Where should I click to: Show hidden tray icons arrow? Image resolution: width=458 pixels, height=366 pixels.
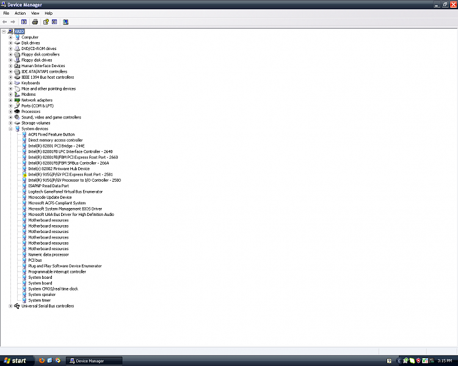[399, 361]
